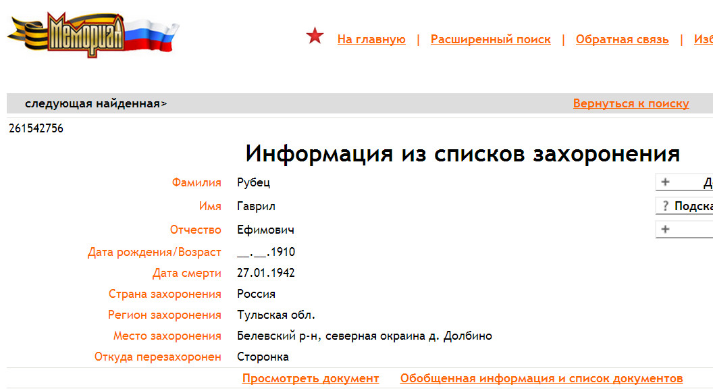The width and height of the screenshot is (713, 389).
Task: Open Просмотреть документ link
Action: [x=311, y=378]
